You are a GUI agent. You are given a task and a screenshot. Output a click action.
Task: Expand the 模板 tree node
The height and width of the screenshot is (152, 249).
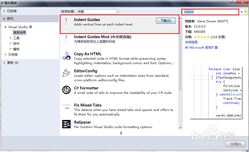point(11,49)
